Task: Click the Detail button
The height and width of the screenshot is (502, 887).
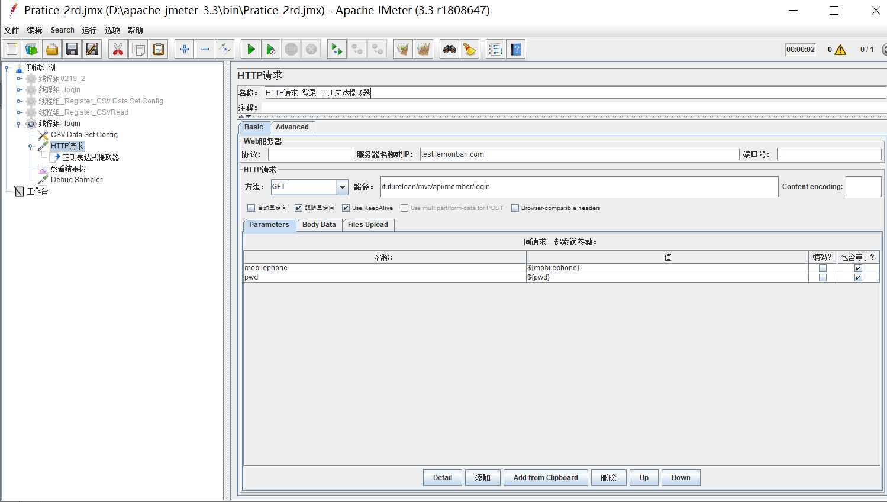Action: (x=443, y=478)
